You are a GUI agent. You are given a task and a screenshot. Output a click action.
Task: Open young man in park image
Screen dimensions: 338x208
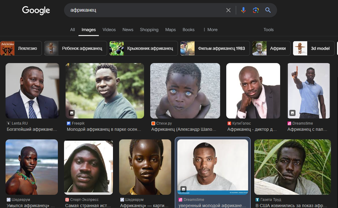point(105,91)
